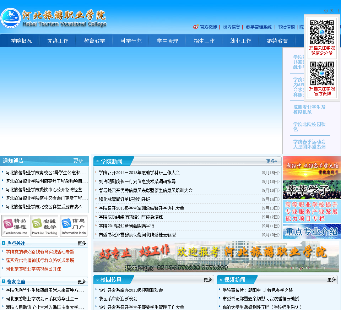341x310 pixels.
Task: Close the floating QR code panel
Action: pos(331,11)
